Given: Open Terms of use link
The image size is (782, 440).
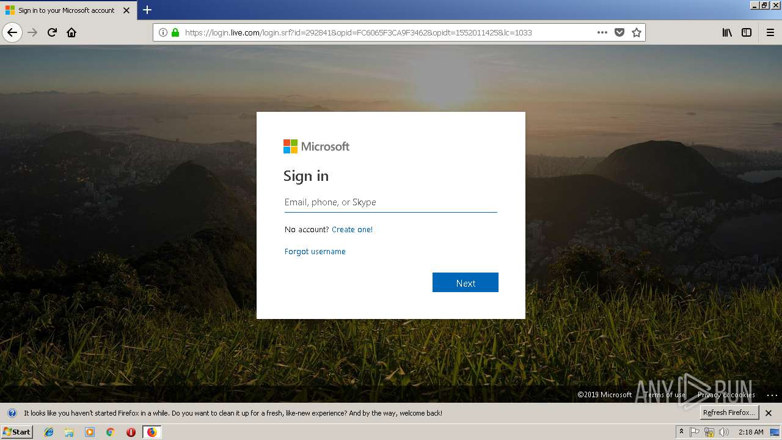Looking at the screenshot, I should tap(665, 395).
